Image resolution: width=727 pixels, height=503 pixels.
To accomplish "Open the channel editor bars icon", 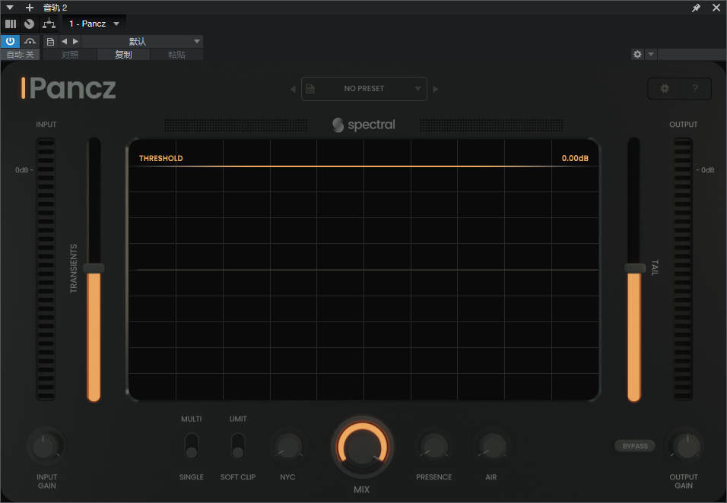I will tap(11, 24).
